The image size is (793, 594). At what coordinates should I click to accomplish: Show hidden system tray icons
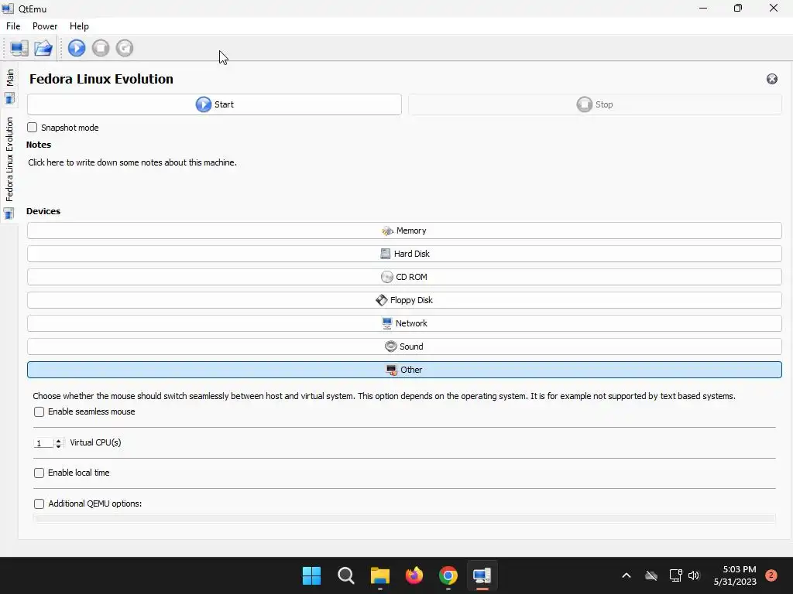pyautogui.click(x=626, y=575)
